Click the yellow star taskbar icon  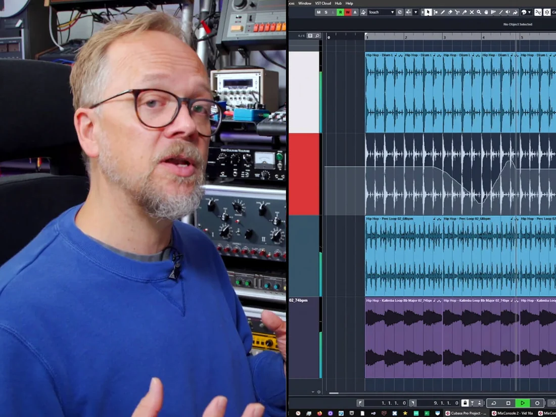click(405, 413)
